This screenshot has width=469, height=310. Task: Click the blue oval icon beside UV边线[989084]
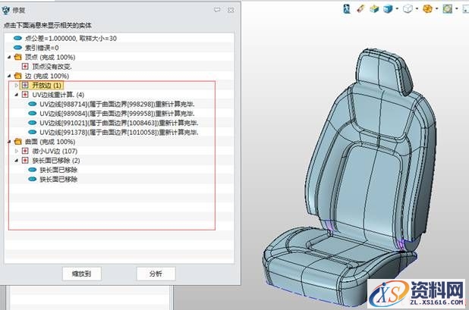[x=33, y=114]
